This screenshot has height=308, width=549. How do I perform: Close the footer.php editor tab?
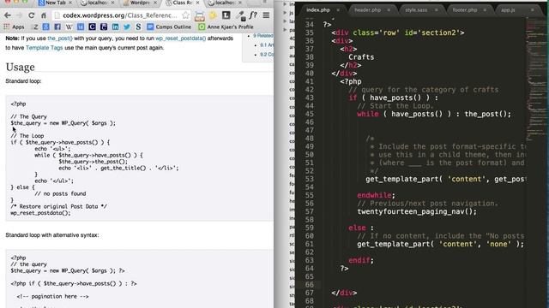485,10
